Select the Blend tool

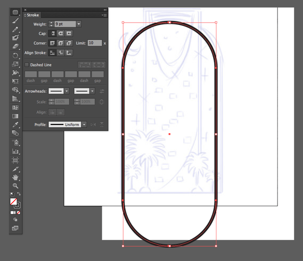15,133
